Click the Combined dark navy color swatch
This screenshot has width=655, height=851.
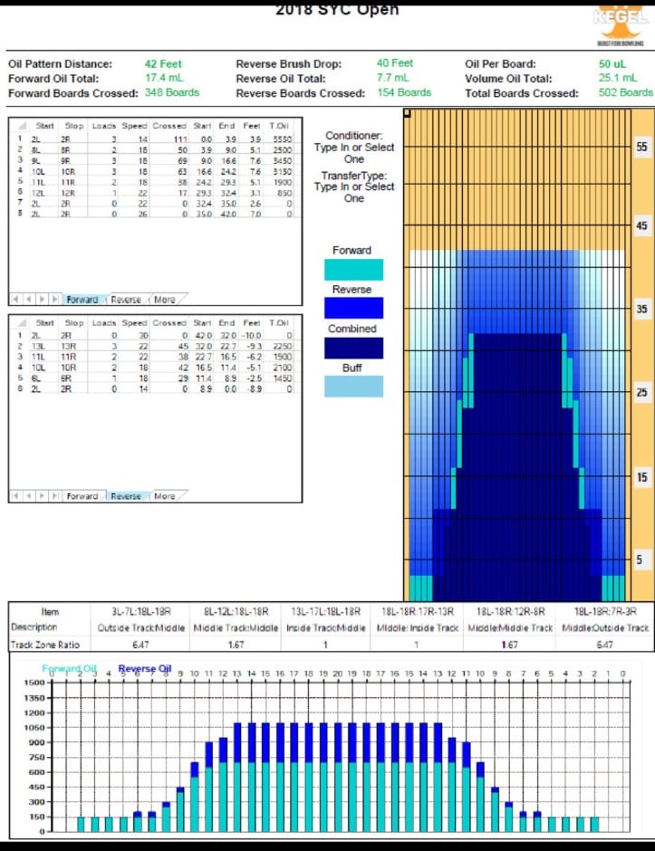pyautogui.click(x=353, y=348)
